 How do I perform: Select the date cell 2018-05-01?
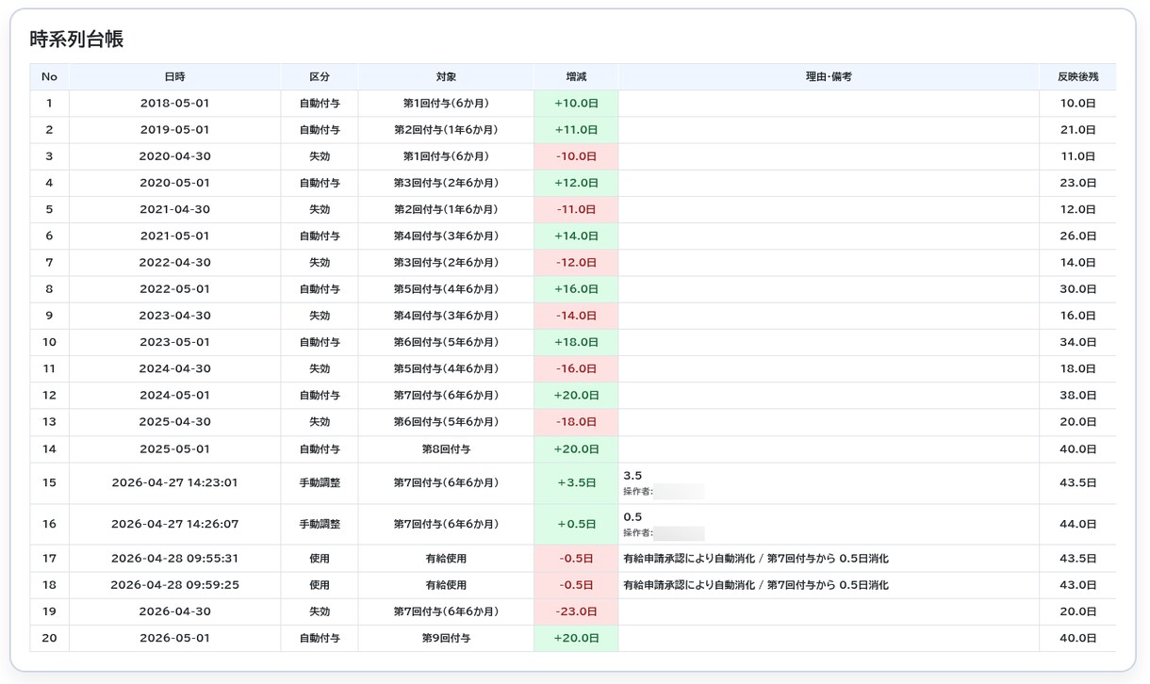pyautogui.click(x=174, y=104)
